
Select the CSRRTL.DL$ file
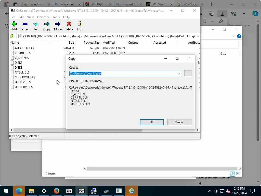coord(23,53)
